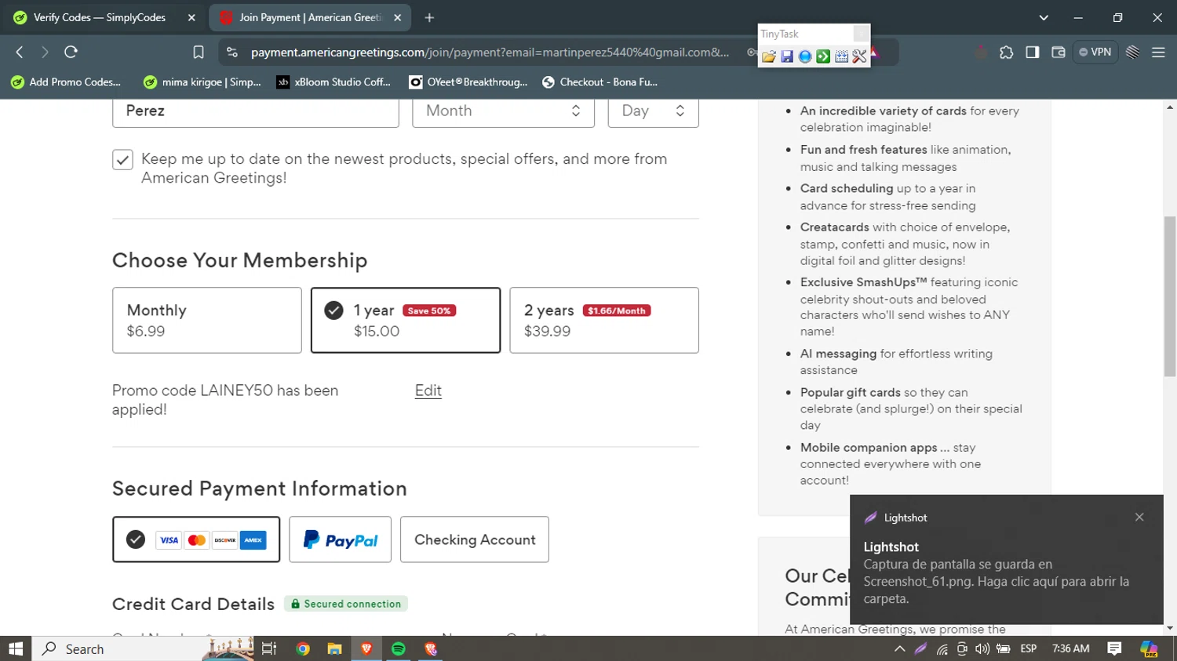Bookmark this page in the browser
The width and height of the screenshot is (1177, 661).
click(199, 52)
